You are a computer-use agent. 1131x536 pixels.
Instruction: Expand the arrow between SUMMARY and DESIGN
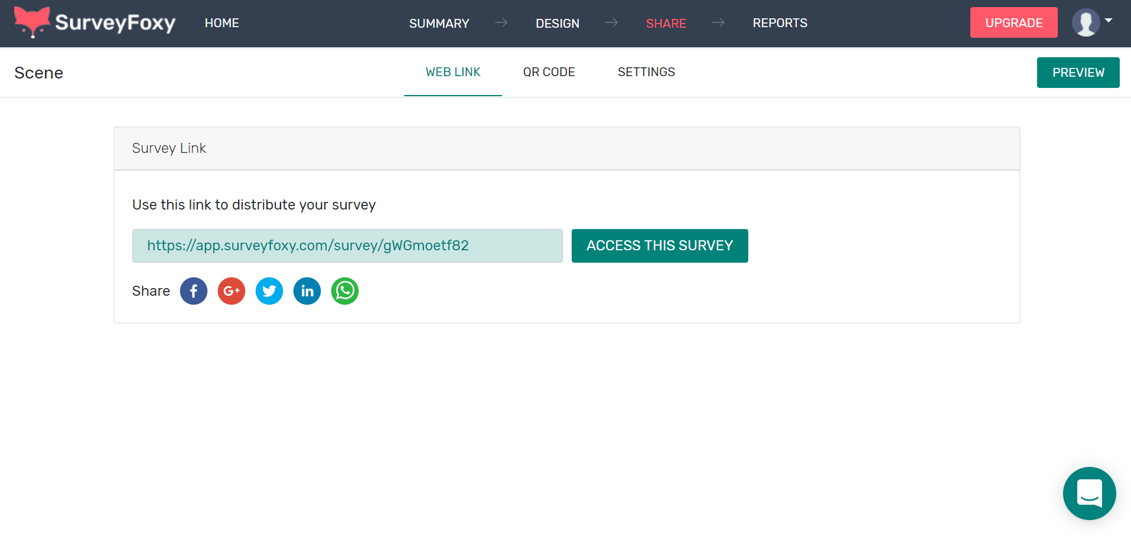click(501, 23)
